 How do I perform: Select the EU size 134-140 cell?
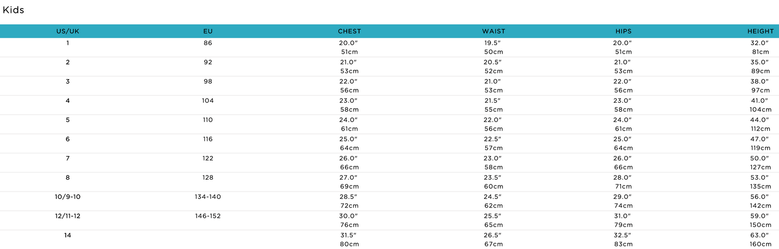coord(208,197)
